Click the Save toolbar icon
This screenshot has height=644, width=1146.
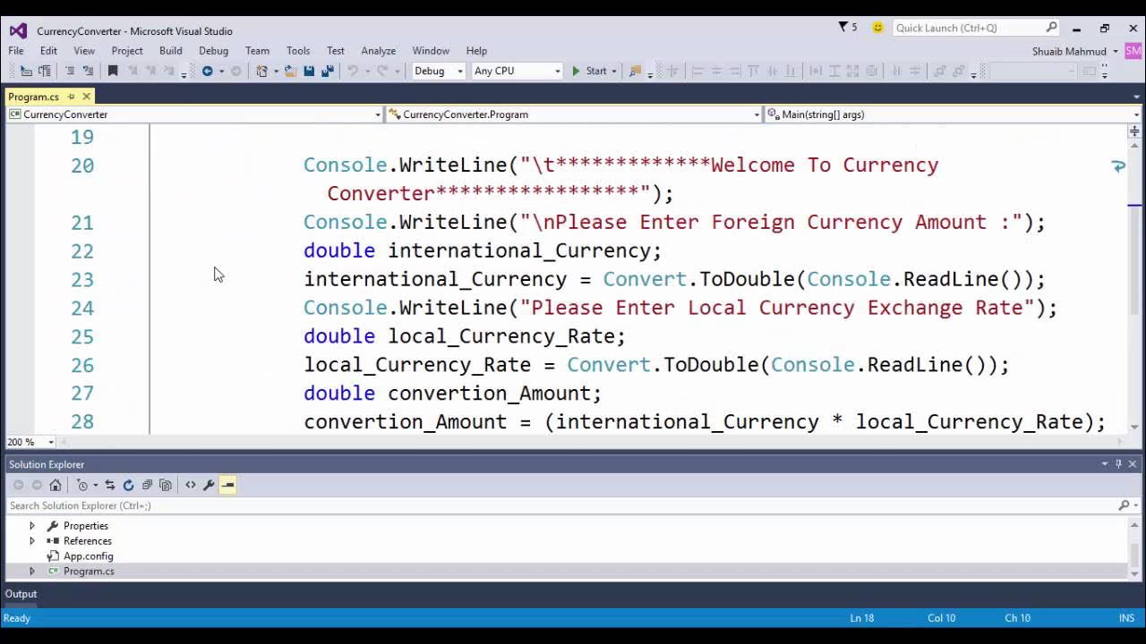pyautogui.click(x=310, y=72)
